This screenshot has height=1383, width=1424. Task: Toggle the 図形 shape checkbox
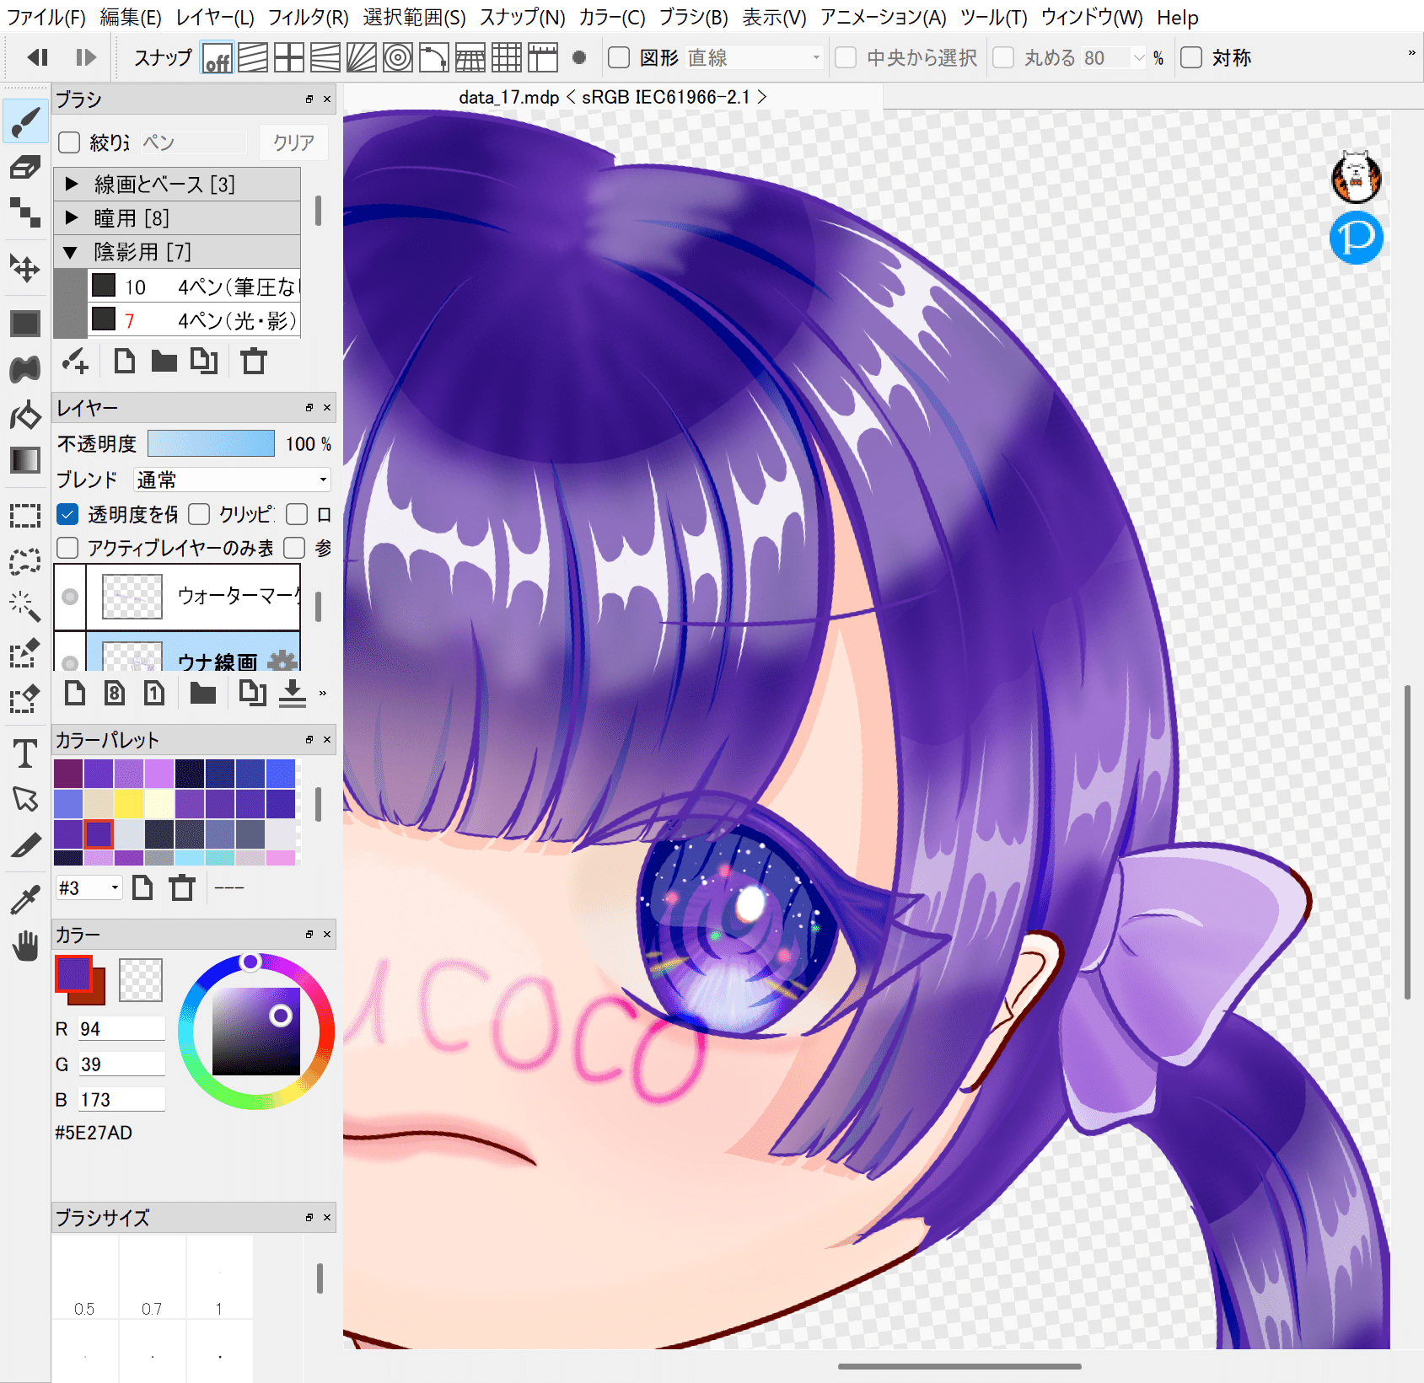[619, 57]
